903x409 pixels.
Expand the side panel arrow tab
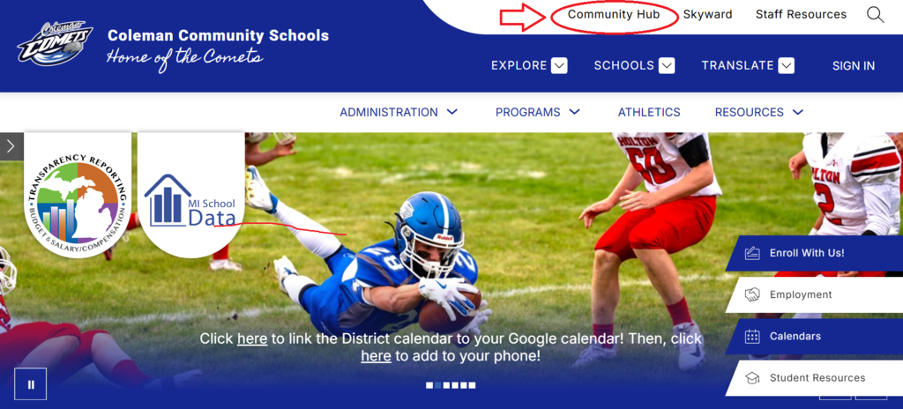[x=11, y=146]
